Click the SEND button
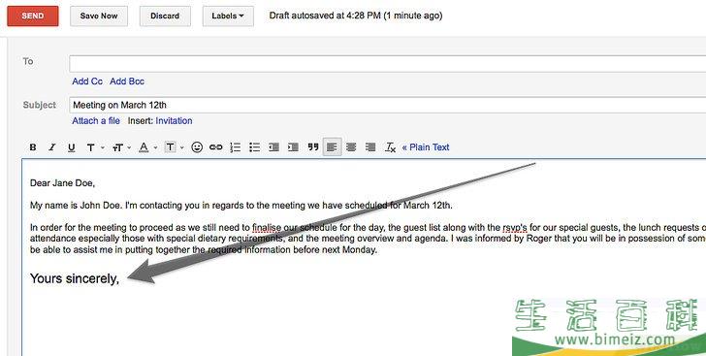Screen dimensions: 706x356 pos(33,16)
